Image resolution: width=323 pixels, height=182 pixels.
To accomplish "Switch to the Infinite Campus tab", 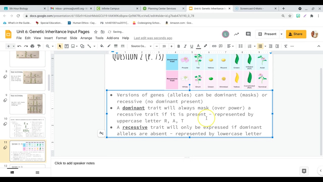I will [110, 8].
